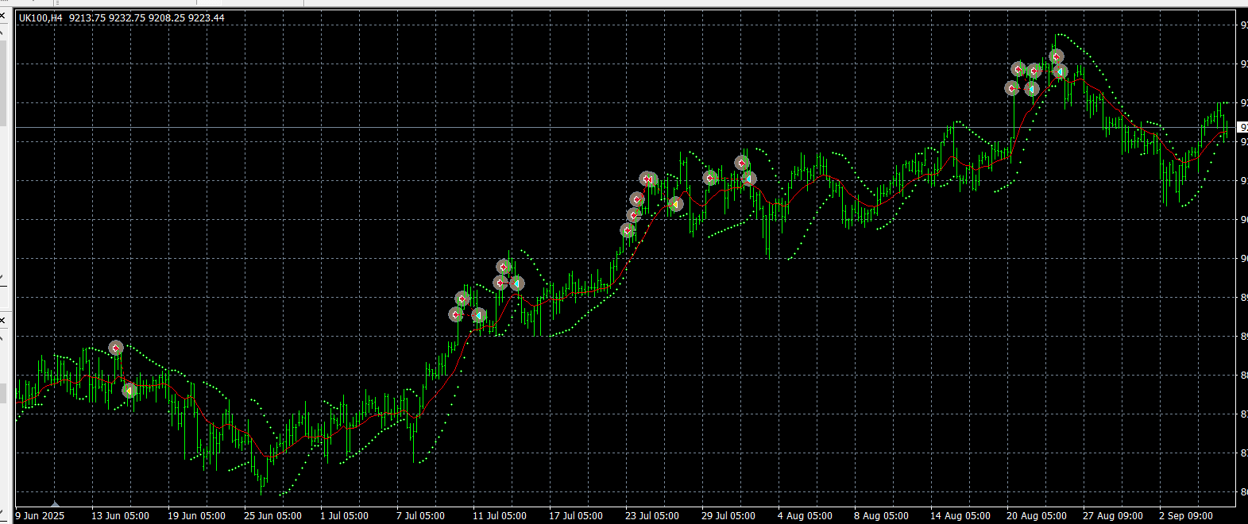Image resolution: width=1248 pixels, height=524 pixels.
Task: Click the '9 Jun 2025' date label
Action: point(40,515)
